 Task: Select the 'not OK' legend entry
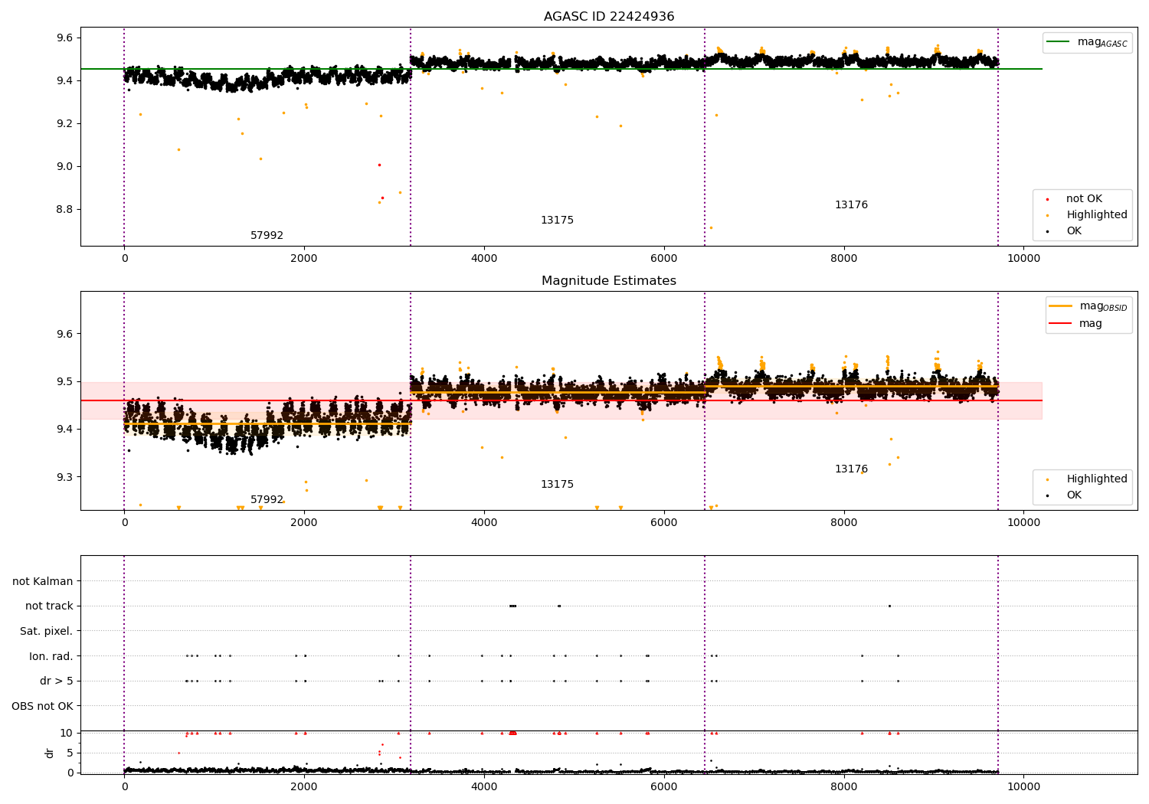point(1084,199)
